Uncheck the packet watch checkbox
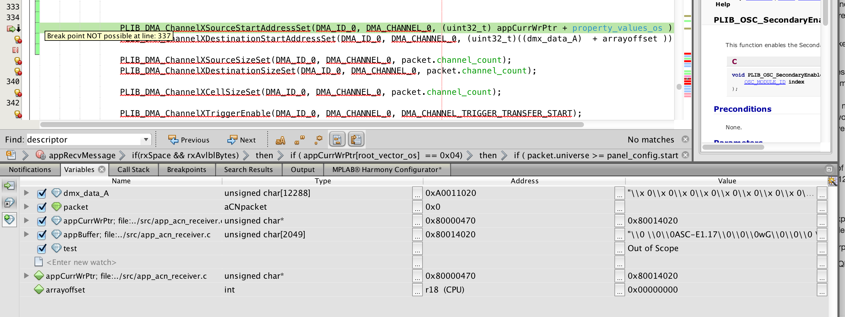The height and width of the screenshot is (317, 845). point(42,207)
